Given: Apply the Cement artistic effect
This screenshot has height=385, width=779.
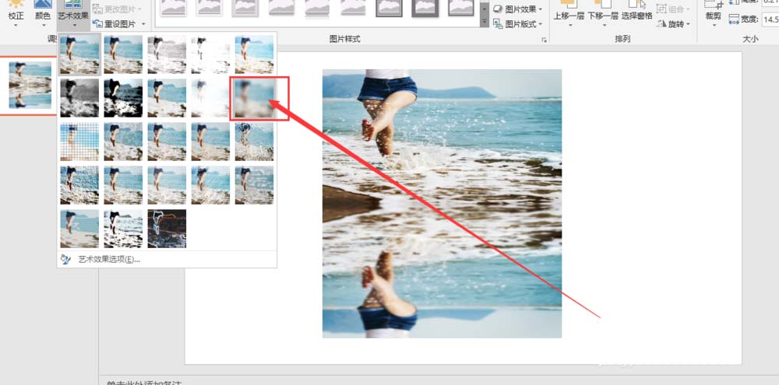Looking at the screenshot, I should 79,185.
